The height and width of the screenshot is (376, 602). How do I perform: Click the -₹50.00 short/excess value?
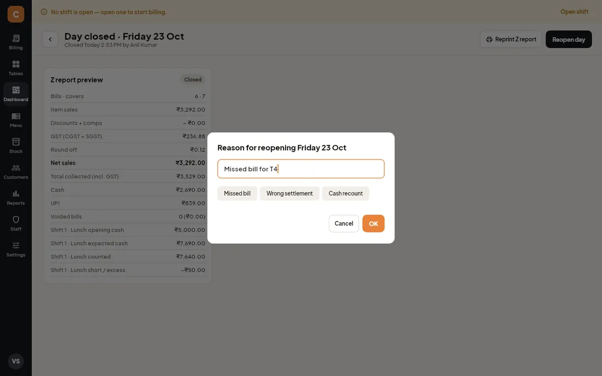(x=193, y=270)
